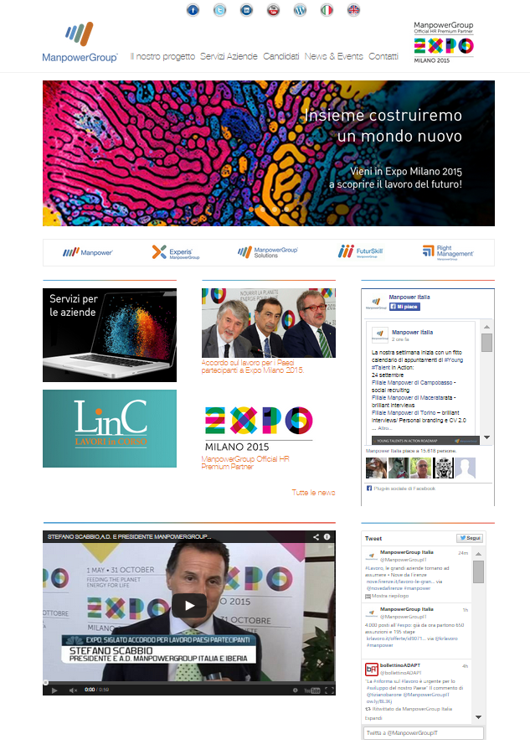Viewport: 530px width, 755px height.
Task: Click the video progress bar
Action: coord(189,682)
